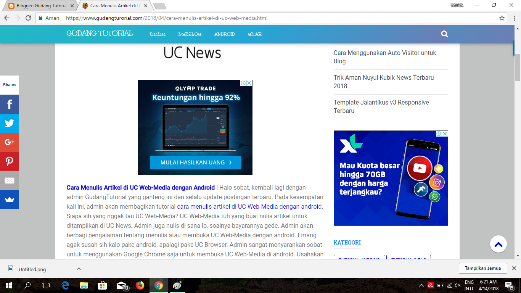This screenshot has width=521, height=293.
Task: Open the site search magnifier icon
Action: click(x=444, y=34)
